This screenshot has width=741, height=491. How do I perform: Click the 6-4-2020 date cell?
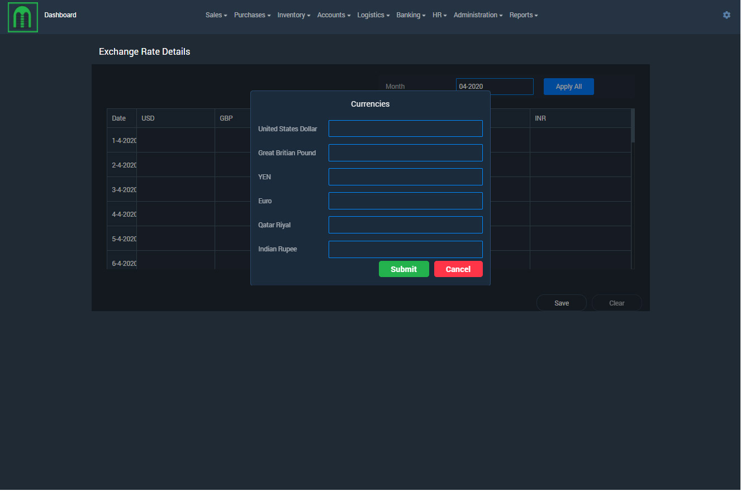point(122,260)
